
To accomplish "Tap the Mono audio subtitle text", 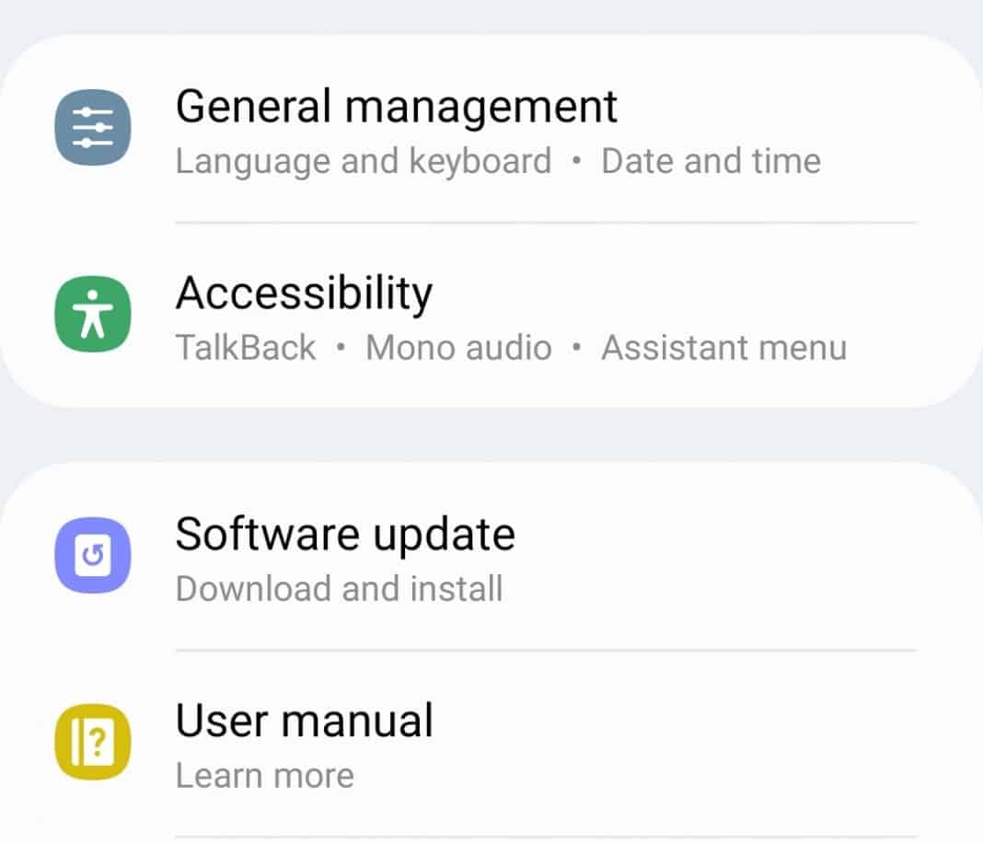I will (x=458, y=348).
